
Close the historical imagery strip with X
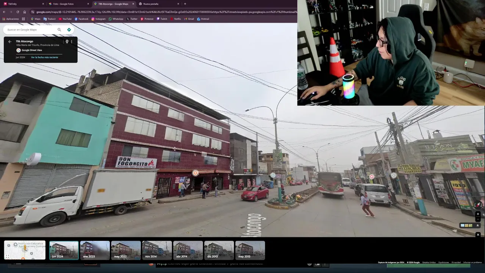point(478,235)
